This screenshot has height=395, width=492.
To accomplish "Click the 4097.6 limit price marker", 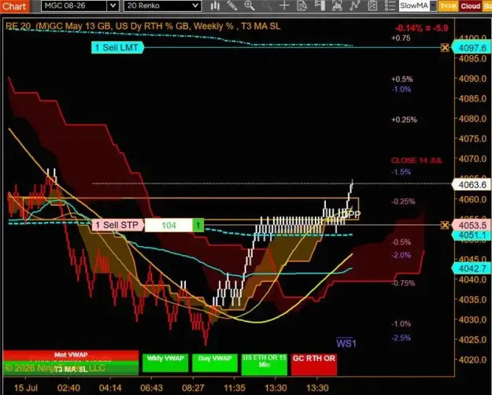I will (471, 48).
